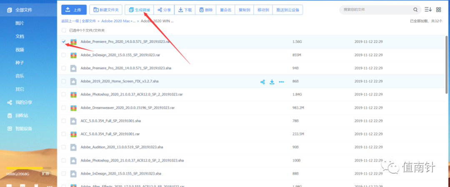Select 音乐 category in sidebar
Screen dimensions: 450x187
20,76
